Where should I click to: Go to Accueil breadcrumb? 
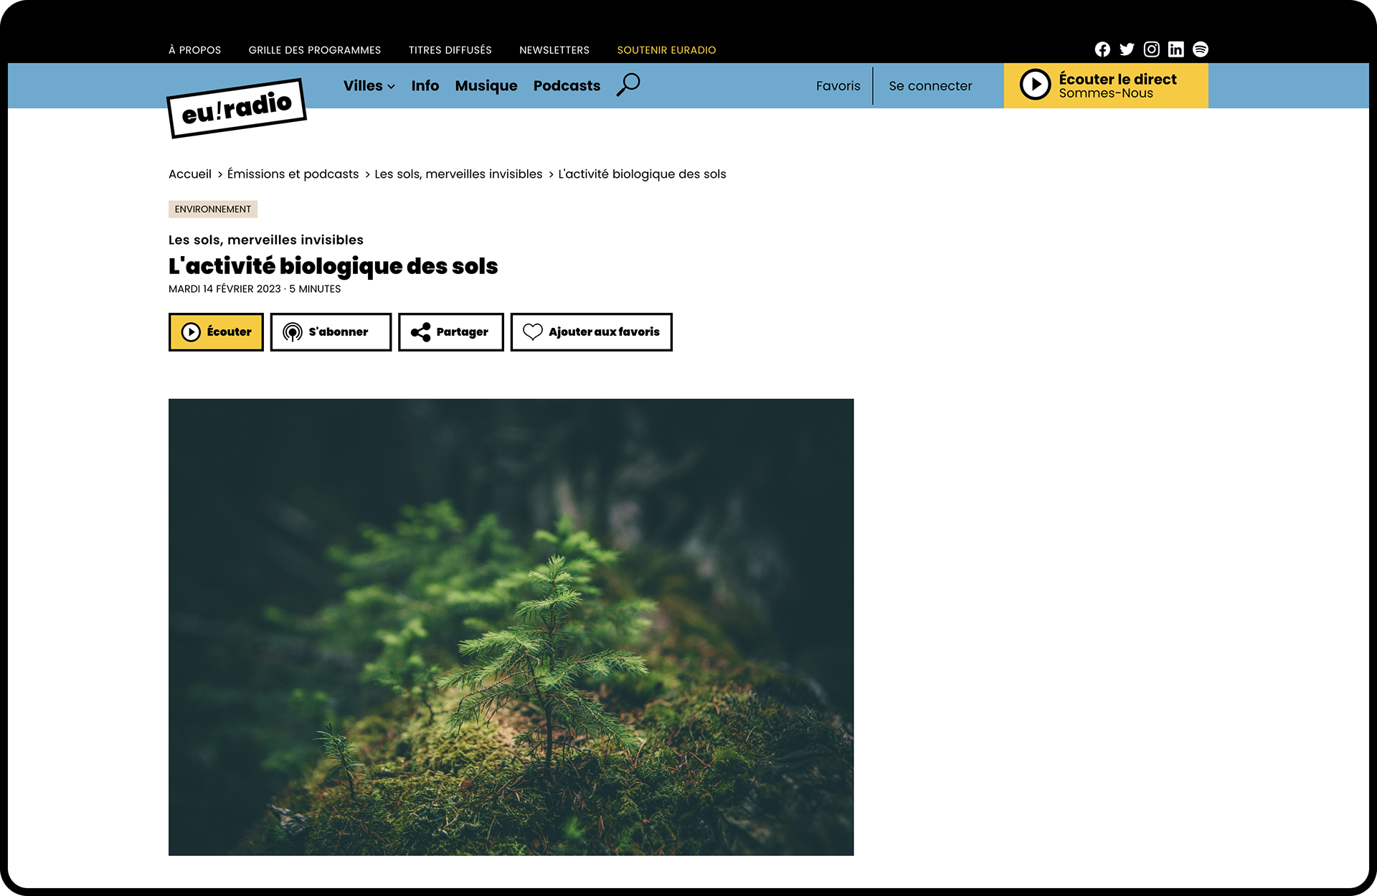(190, 174)
